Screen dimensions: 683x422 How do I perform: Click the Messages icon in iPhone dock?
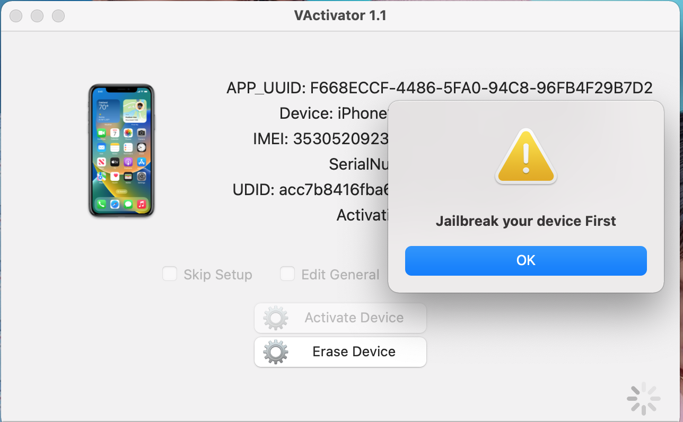(128, 204)
